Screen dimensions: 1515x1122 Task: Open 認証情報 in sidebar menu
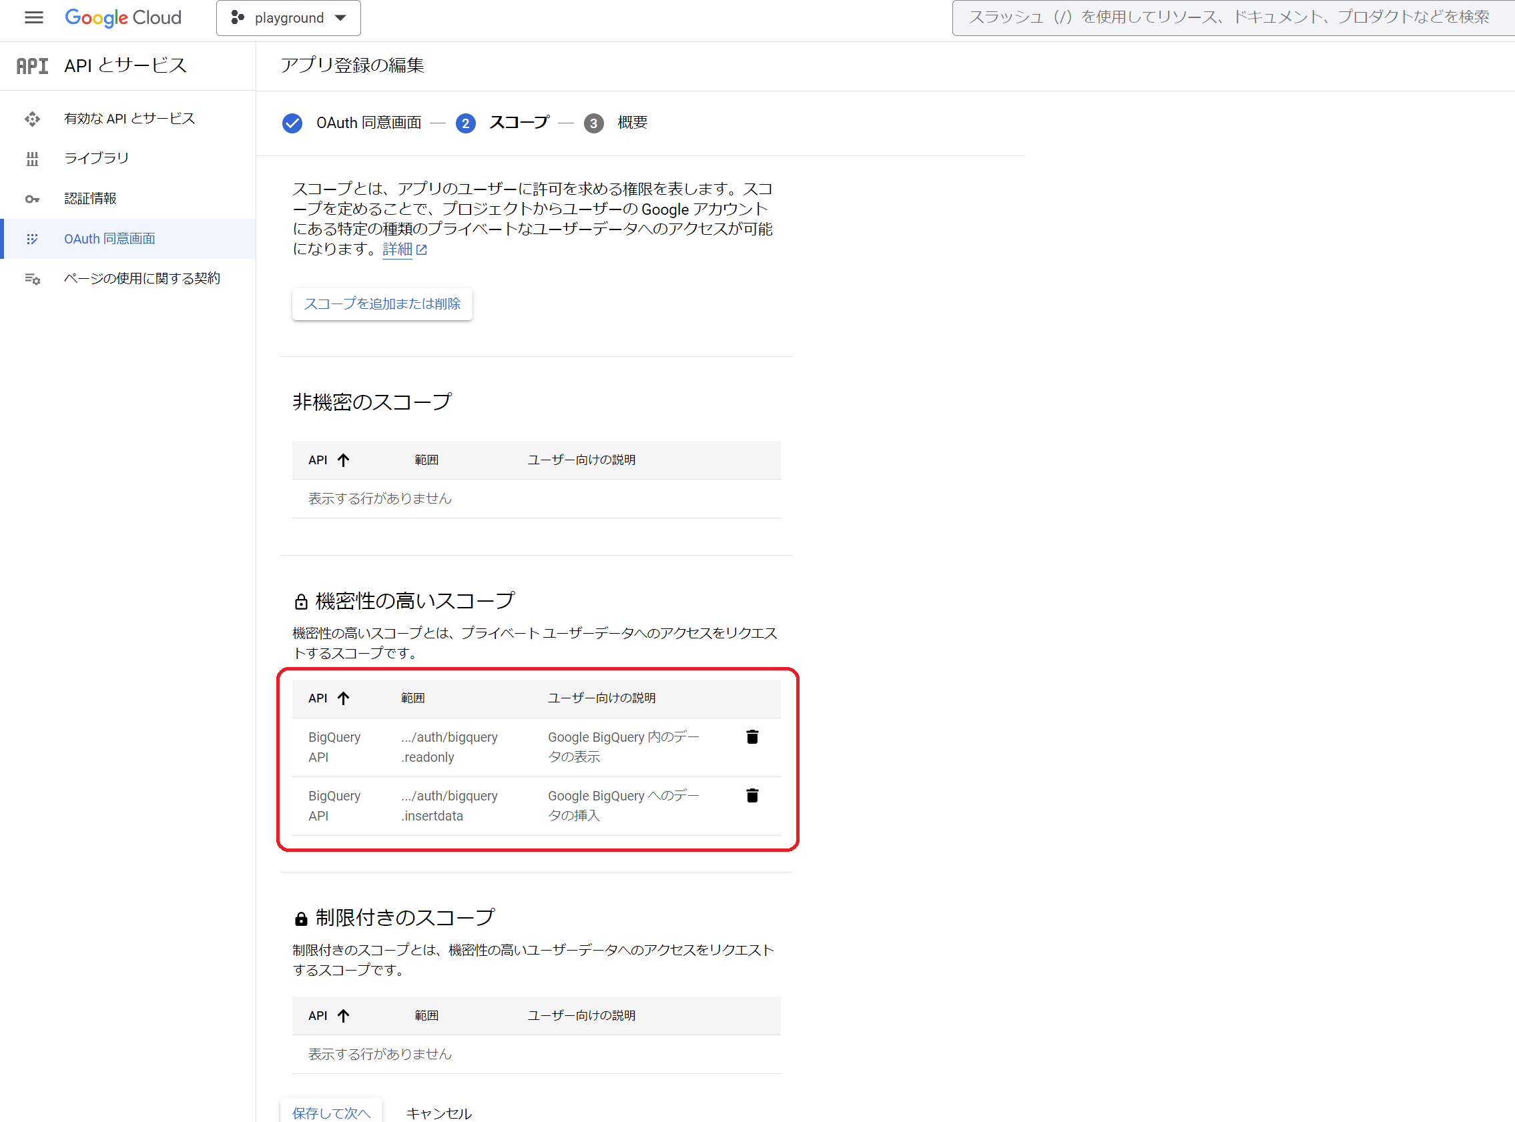click(90, 198)
